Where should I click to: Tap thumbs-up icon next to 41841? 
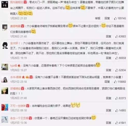[117, 123]
